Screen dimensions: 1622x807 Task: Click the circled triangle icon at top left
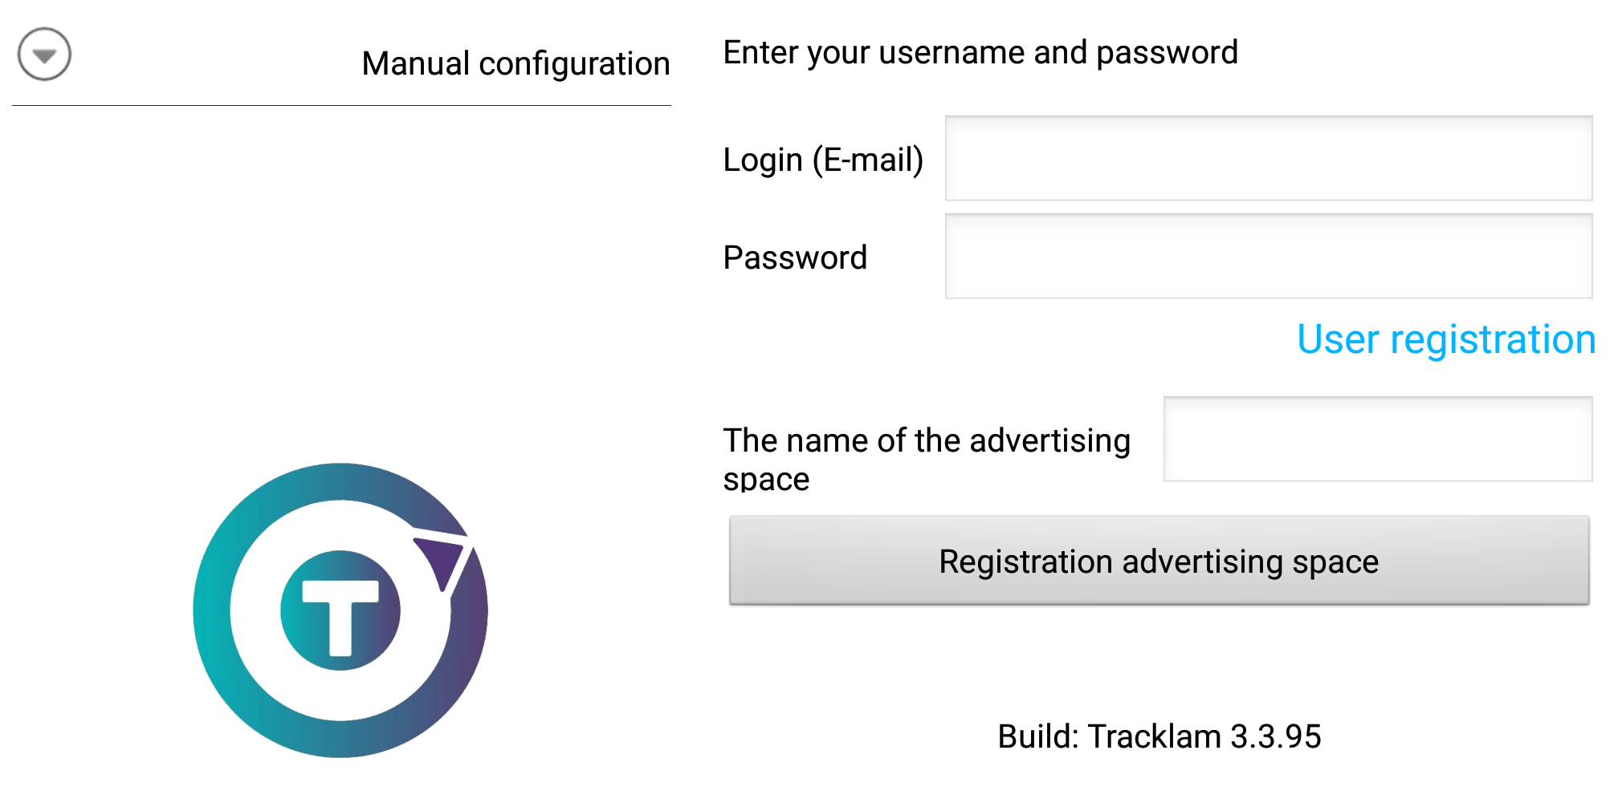tap(44, 55)
